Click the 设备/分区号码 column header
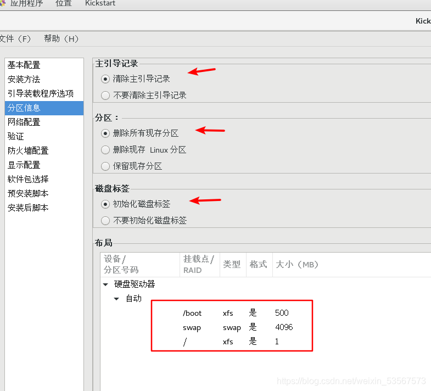 (140, 265)
